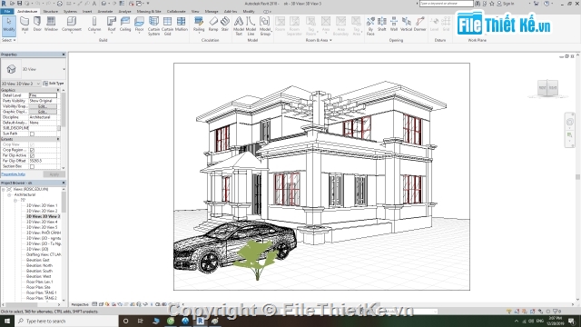Click the Model Text tool
Screen dimensions: 581x327
pyautogui.click(x=239, y=26)
